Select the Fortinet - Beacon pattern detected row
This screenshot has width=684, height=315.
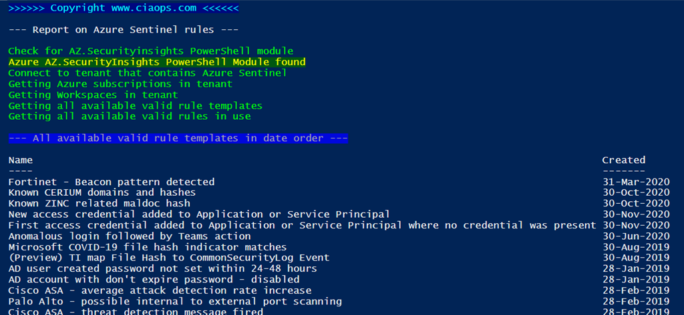(x=112, y=182)
